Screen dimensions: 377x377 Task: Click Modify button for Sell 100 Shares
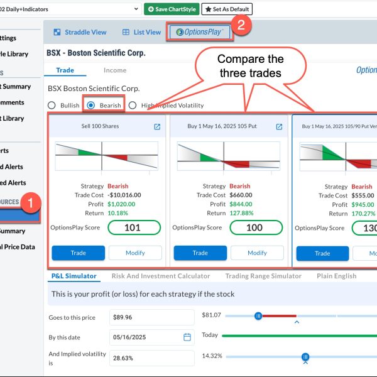(x=135, y=253)
